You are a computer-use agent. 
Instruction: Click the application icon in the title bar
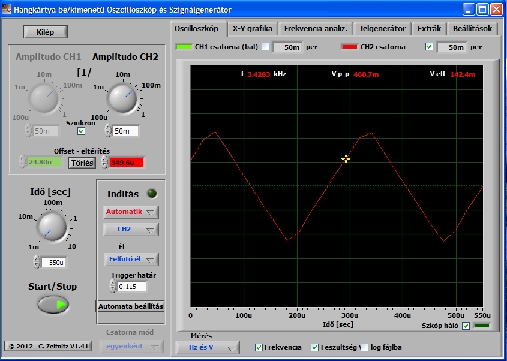coord(6,10)
